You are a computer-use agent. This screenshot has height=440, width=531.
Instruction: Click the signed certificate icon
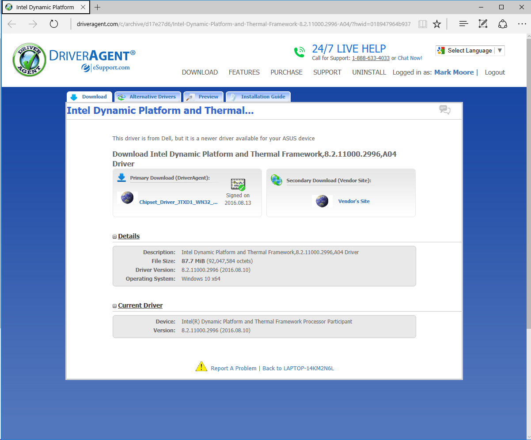coord(238,184)
